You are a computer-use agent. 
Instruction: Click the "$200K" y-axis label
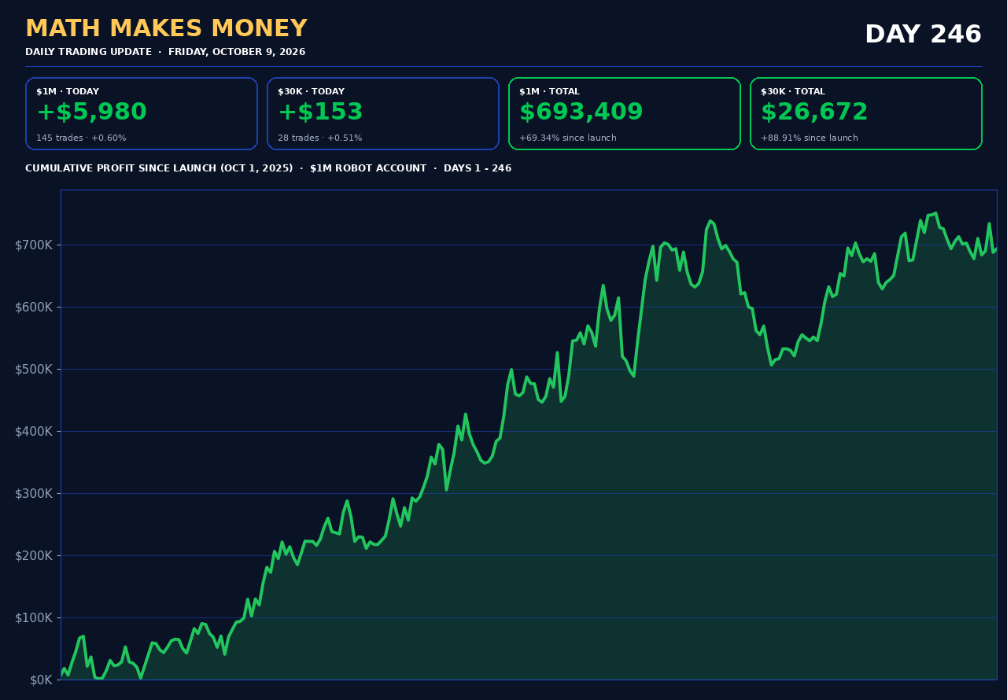(x=34, y=556)
